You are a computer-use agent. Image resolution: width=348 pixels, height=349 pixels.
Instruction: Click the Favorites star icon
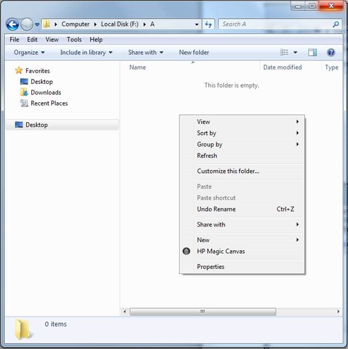[x=19, y=70]
